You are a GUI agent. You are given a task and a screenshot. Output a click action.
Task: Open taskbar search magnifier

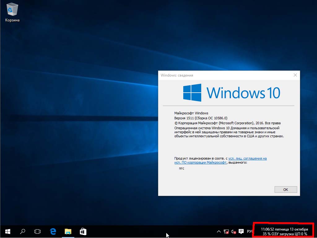22,231
